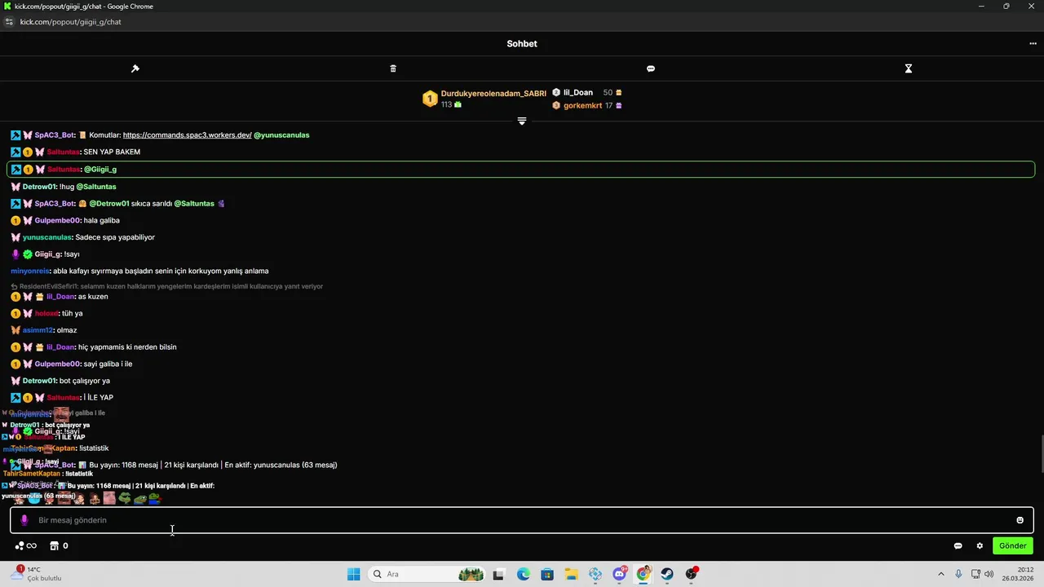Open the commands.spac3.workers.dev link
This screenshot has width=1044, height=587.
pos(187,135)
